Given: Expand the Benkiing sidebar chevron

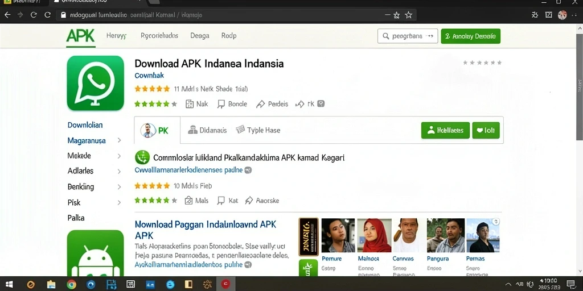Looking at the screenshot, I should click(120, 187).
